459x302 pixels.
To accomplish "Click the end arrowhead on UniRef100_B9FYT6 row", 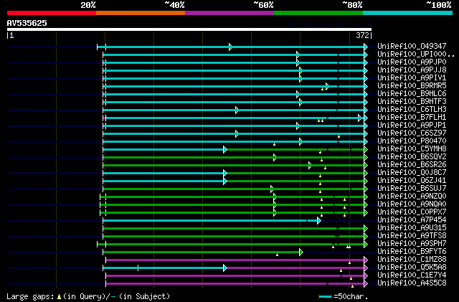I will pos(301,253).
